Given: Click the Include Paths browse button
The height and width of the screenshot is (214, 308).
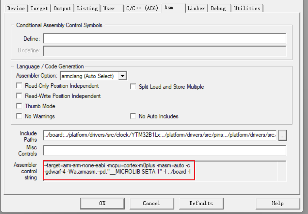Looking at the screenshot, I should (x=282, y=136).
